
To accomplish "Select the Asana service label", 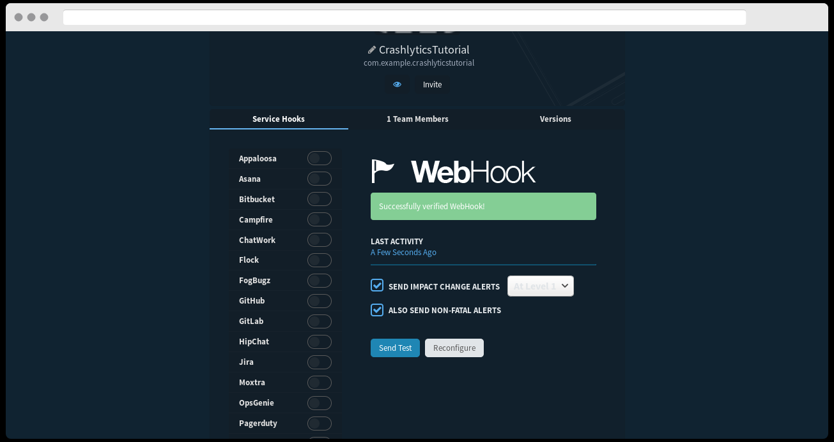I will [250, 179].
